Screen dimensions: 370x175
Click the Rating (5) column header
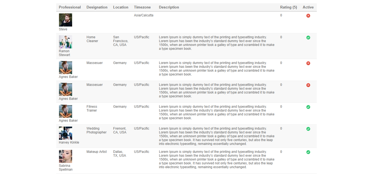click(288, 7)
